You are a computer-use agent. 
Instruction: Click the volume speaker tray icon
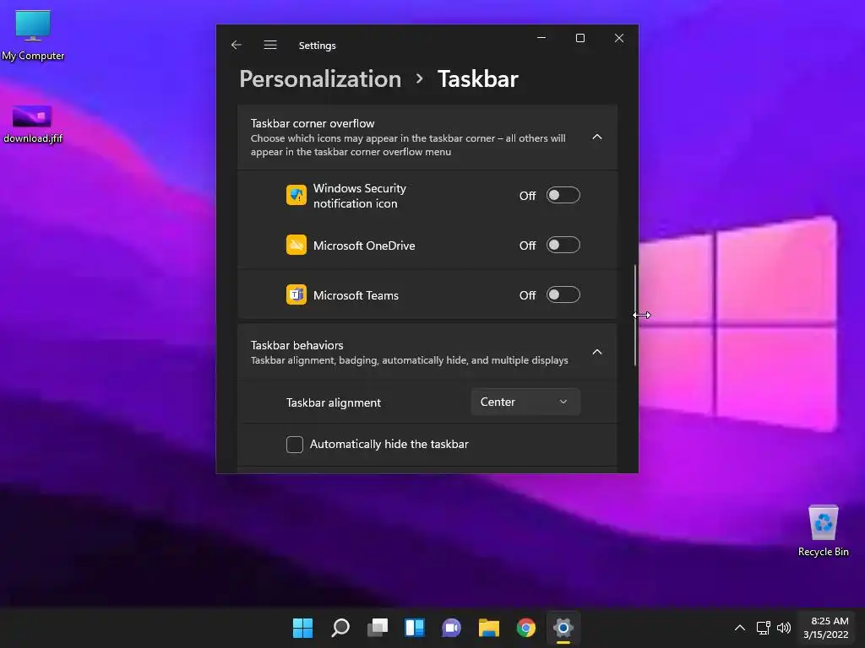tap(784, 628)
